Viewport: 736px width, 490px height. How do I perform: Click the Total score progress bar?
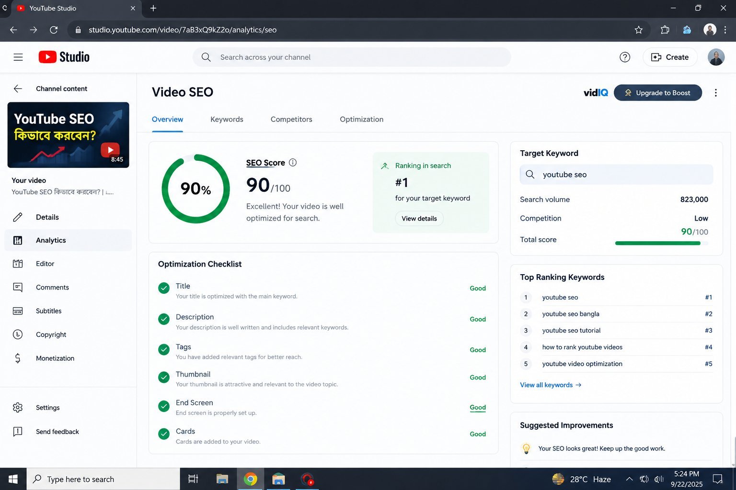click(661, 243)
